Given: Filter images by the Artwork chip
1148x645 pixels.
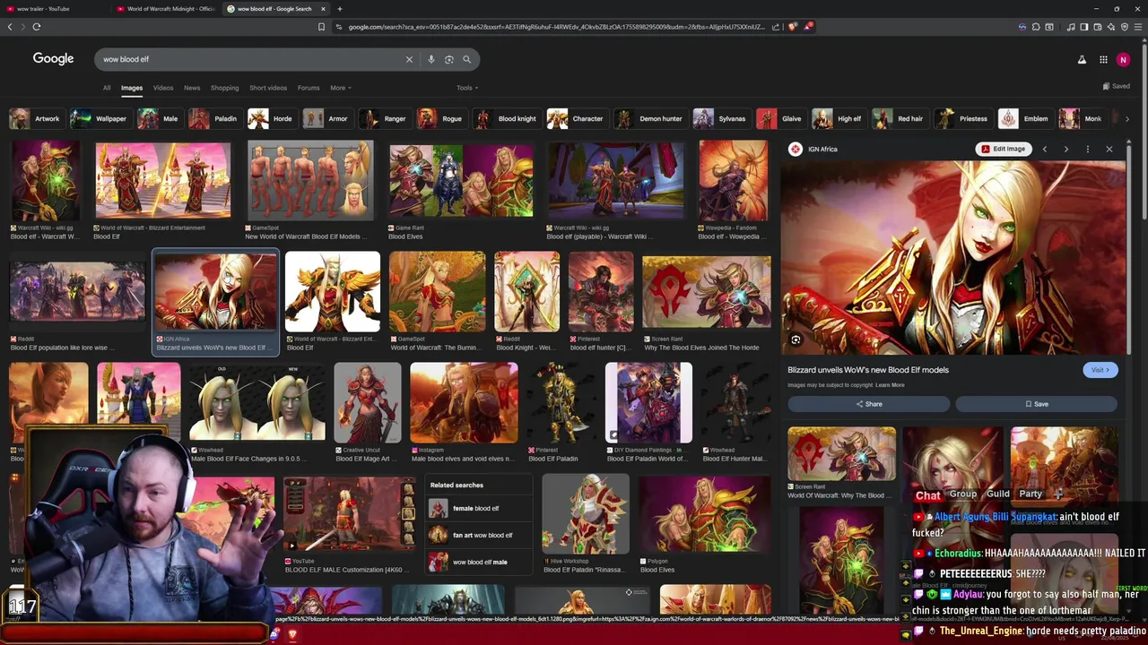Looking at the screenshot, I should (36, 118).
